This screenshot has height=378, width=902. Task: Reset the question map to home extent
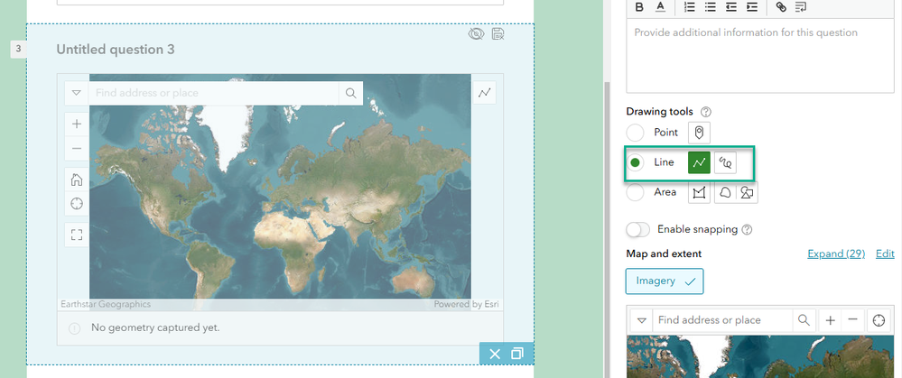[77, 180]
